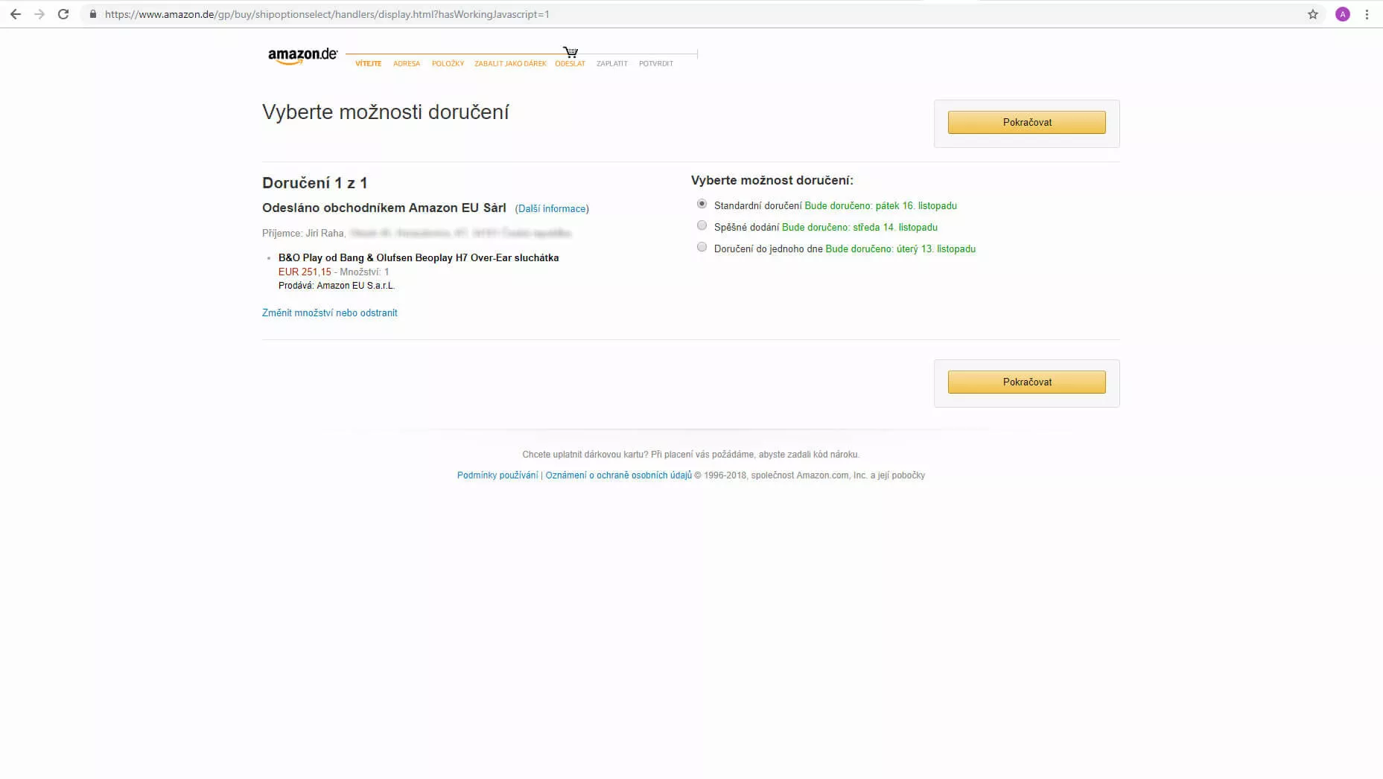Image resolution: width=1383 pixels, height=779 pixels.
Task: Click B&O Play Beoplay H7 product title
Action: pyautogui.click(x=419, y=258)
